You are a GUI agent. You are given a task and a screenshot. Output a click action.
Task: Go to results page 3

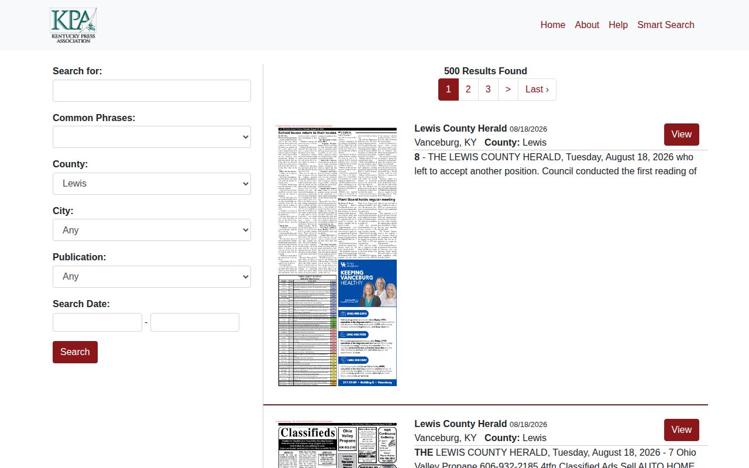(488, 90)
